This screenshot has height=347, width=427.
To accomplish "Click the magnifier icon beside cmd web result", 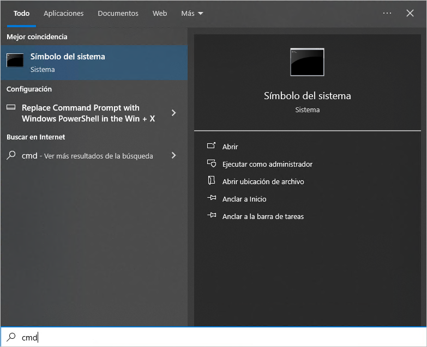I will coord(11,155).
